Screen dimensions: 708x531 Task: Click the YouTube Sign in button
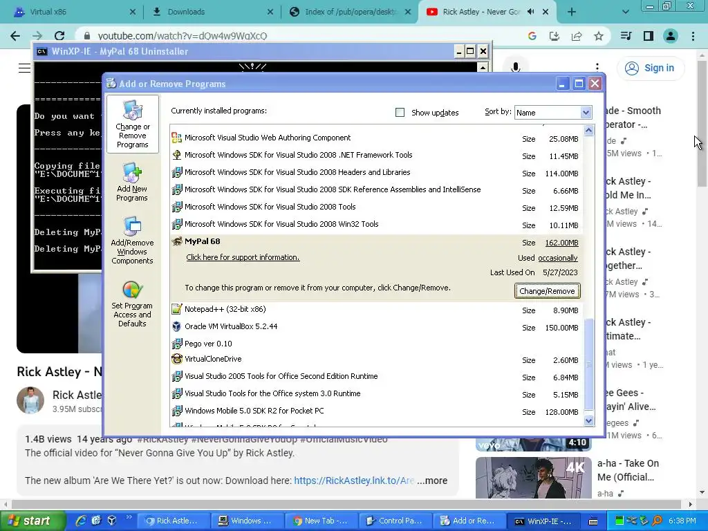tap(651, 68)
